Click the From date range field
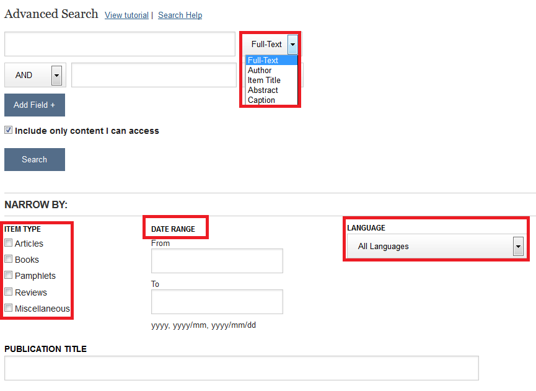This screenshot has height=391, width=536. (x=217, y=260)
